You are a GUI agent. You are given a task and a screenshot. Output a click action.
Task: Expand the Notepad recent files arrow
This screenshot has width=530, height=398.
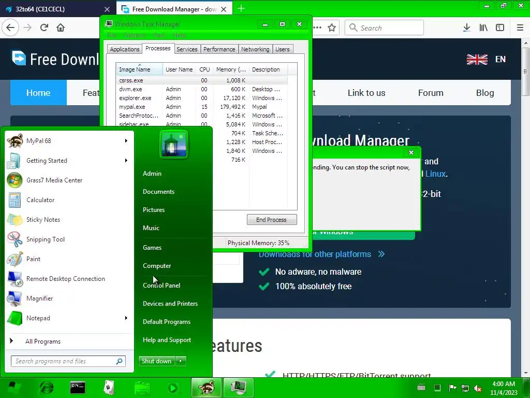tap(126, 318)
